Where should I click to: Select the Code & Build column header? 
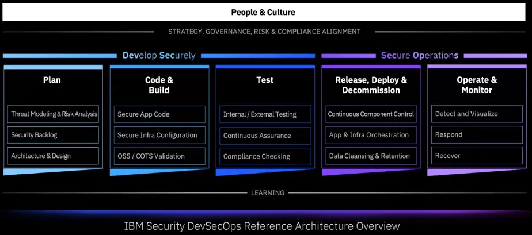coord(159,85)
